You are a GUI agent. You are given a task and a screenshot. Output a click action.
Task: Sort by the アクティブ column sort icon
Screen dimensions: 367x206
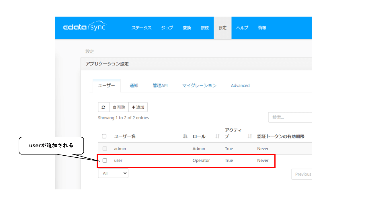(x=250, y=136)
